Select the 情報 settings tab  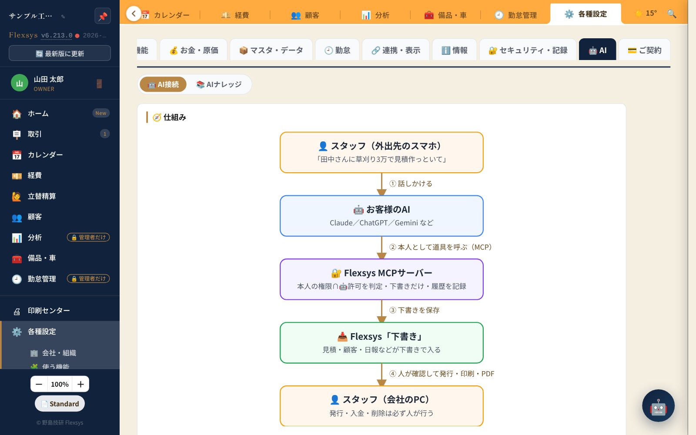(x=454, y=50)
